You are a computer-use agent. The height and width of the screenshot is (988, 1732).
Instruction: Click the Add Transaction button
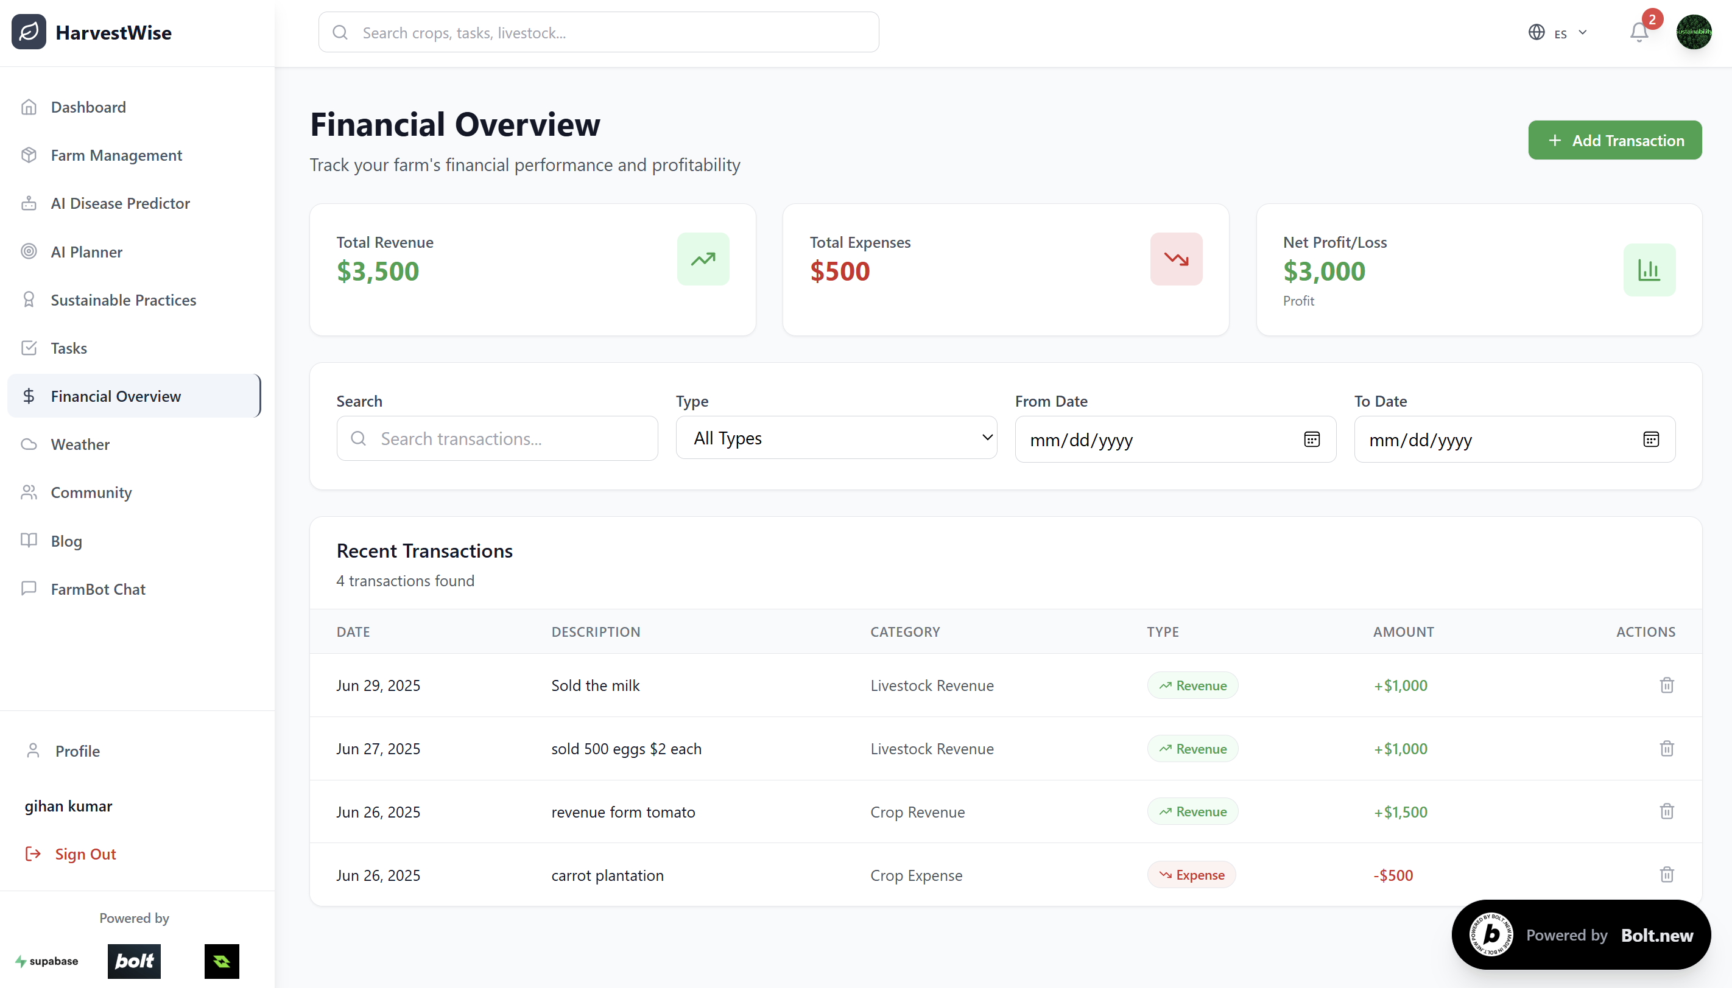pos(1614,141)
